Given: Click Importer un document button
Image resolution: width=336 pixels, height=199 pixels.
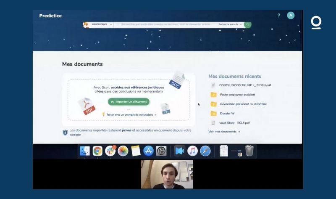Looking at the screenshot, I should coord(129,101).
